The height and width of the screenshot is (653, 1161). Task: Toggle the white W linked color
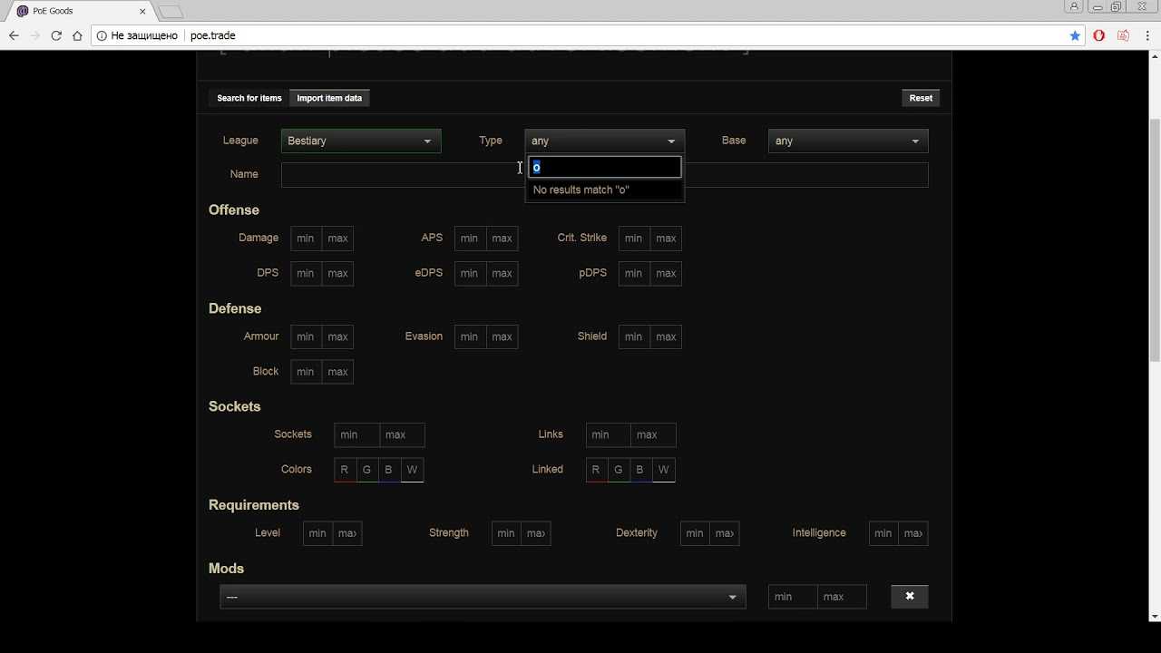(663, 470)
